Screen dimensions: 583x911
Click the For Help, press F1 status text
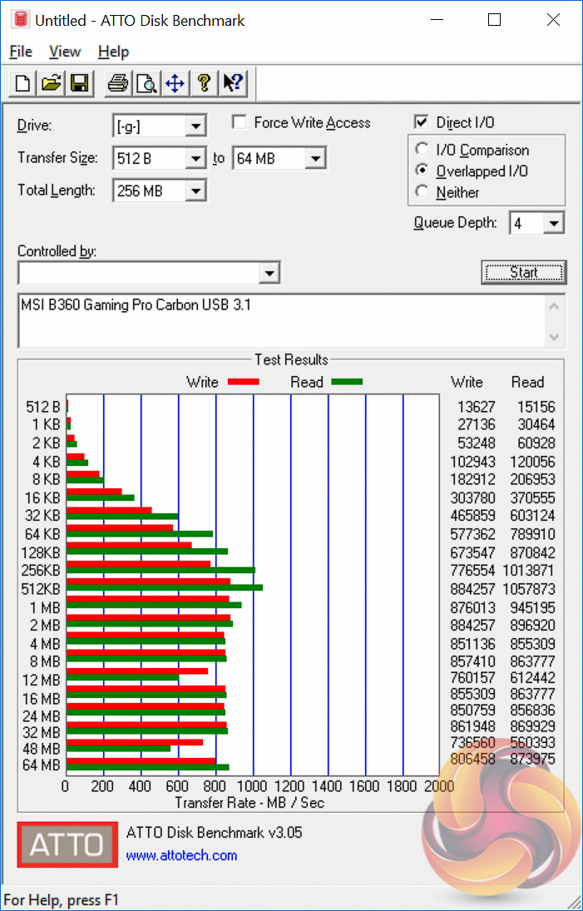61,900
